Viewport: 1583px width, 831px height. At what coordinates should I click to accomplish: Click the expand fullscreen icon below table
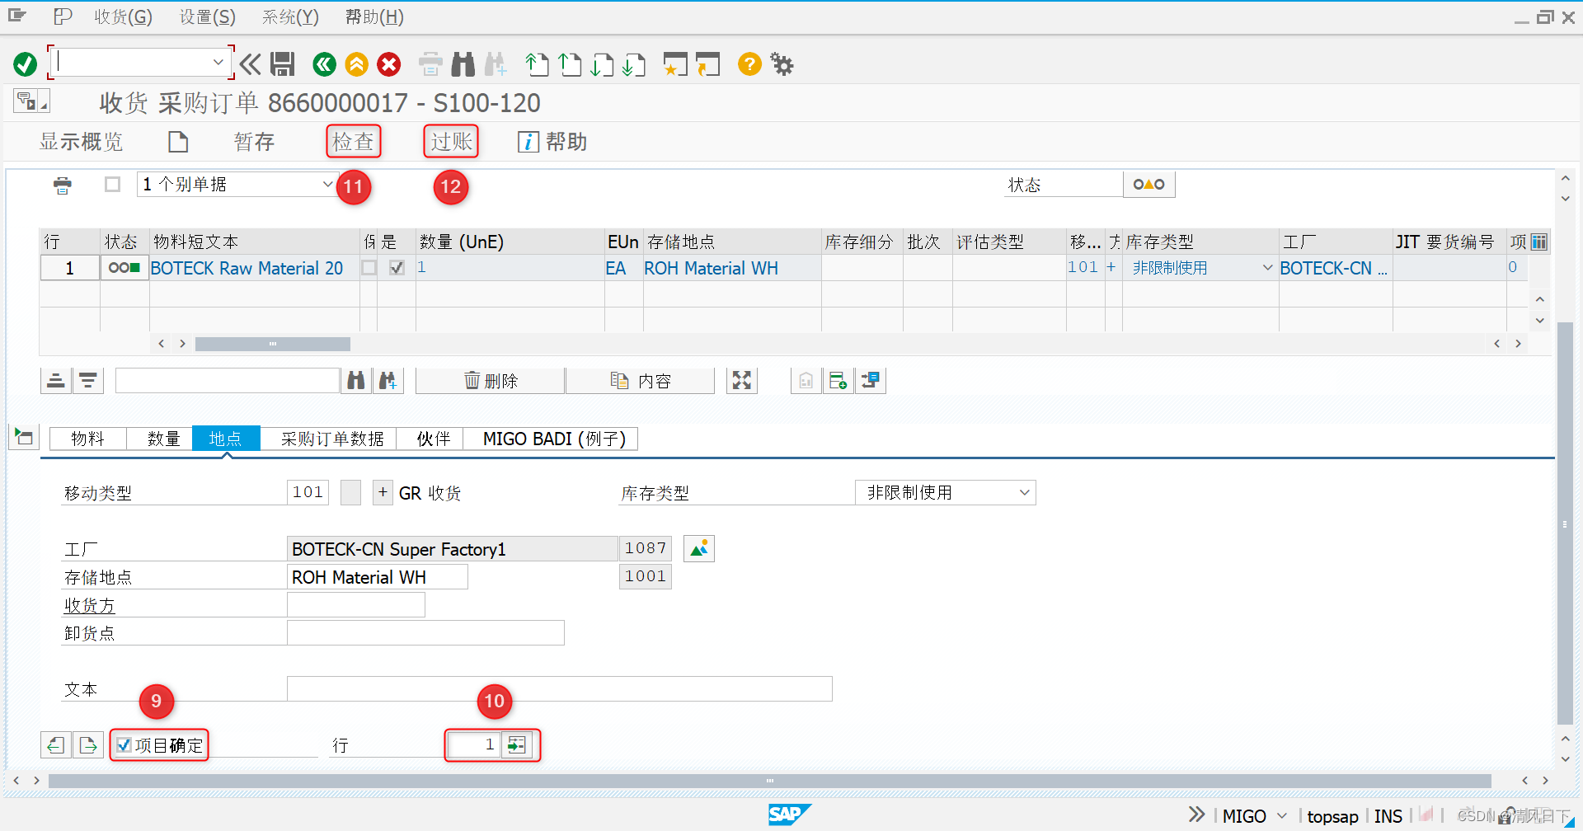click(742, 380)
